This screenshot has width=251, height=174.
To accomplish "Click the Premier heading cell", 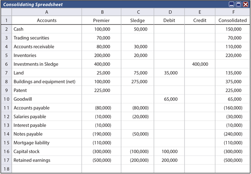I will coord(102,20).
